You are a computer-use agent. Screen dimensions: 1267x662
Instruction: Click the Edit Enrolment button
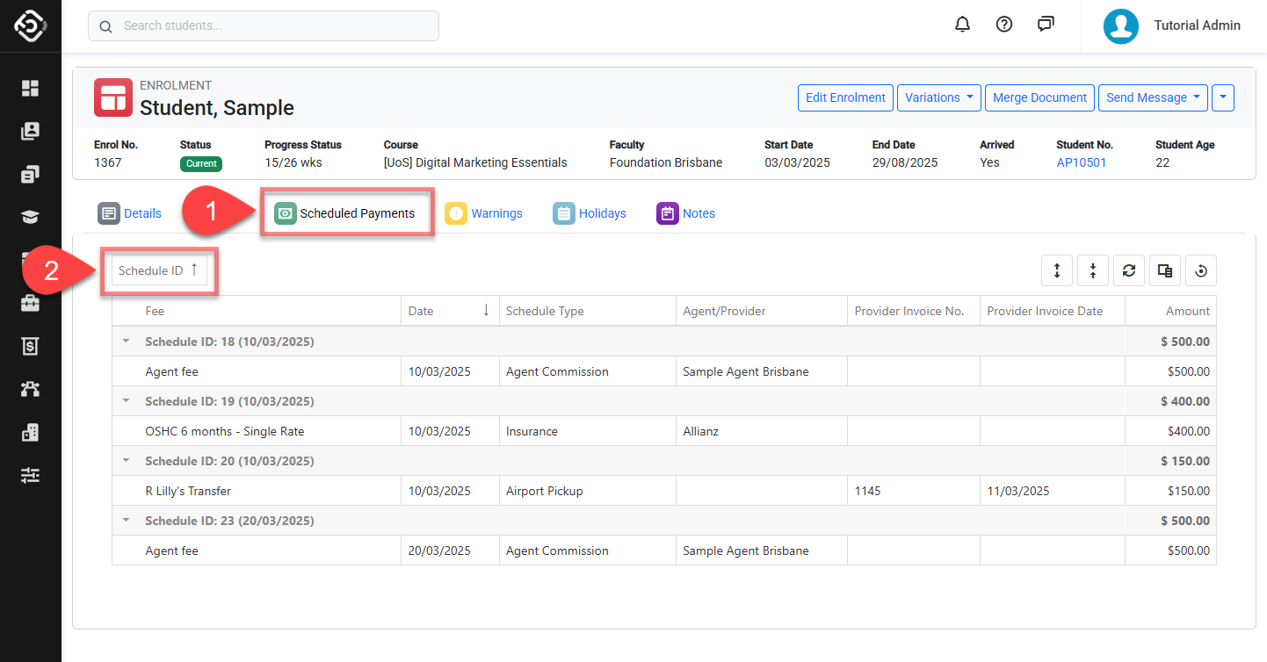[845, 97]
